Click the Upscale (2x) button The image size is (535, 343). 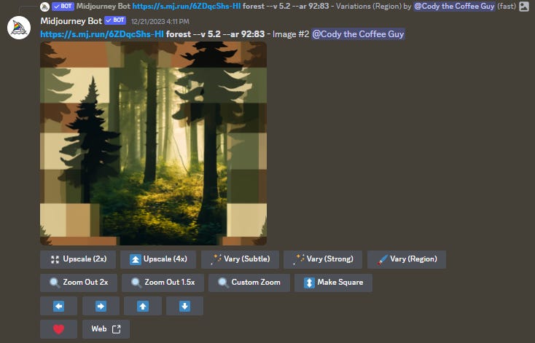point(78,259)
